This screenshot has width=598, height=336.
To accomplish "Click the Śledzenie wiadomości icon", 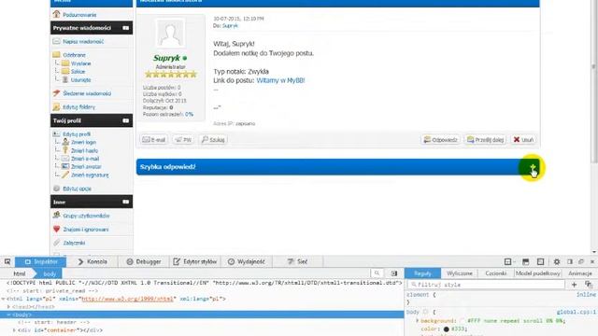I will (x=56, y=93).
